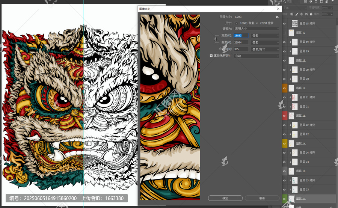The width and height of the screenshot is (338, 208).
Task: Select the 图层 23 layer
Action: (310, 190)
